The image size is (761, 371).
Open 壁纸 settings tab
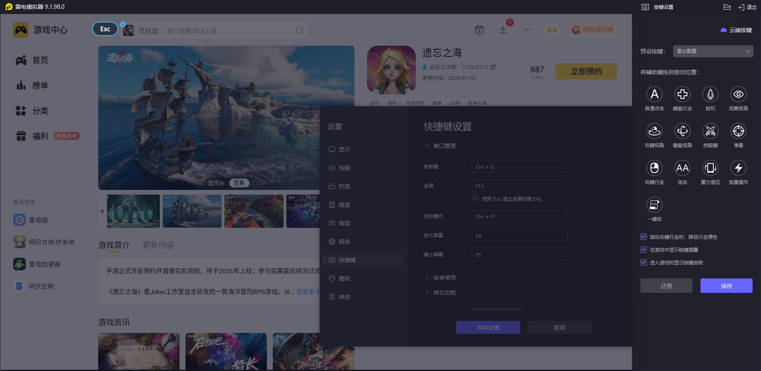(364, 278)
